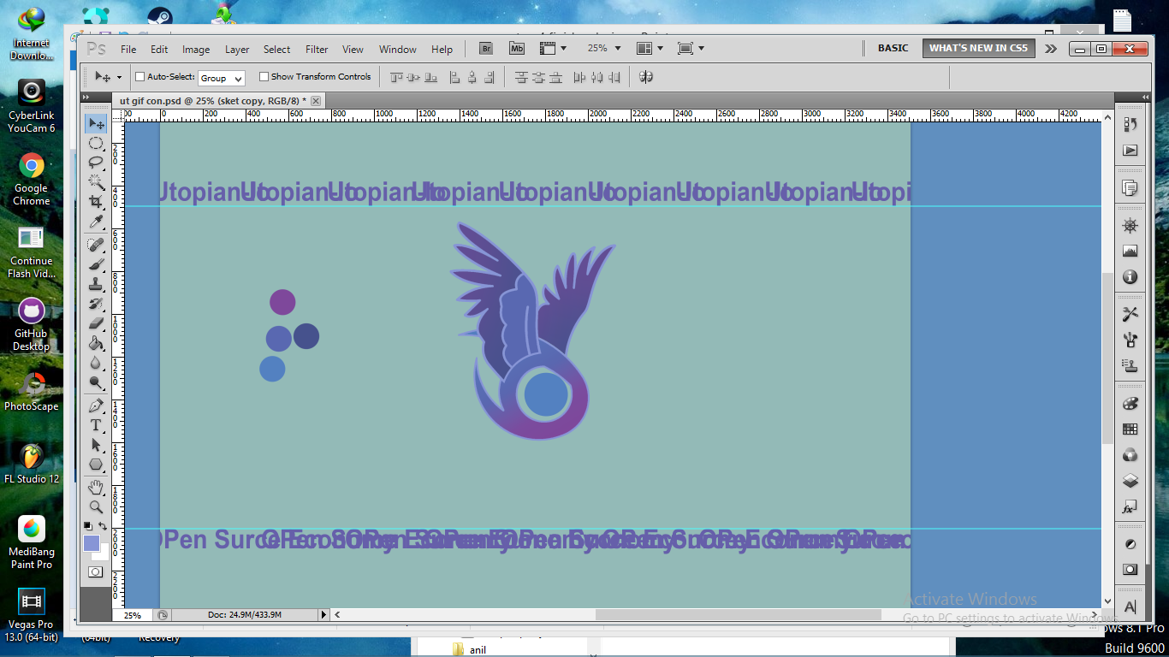Screen dimensions: 1169x657
Task: Select the Blur tool
Action: pos(97,364)
